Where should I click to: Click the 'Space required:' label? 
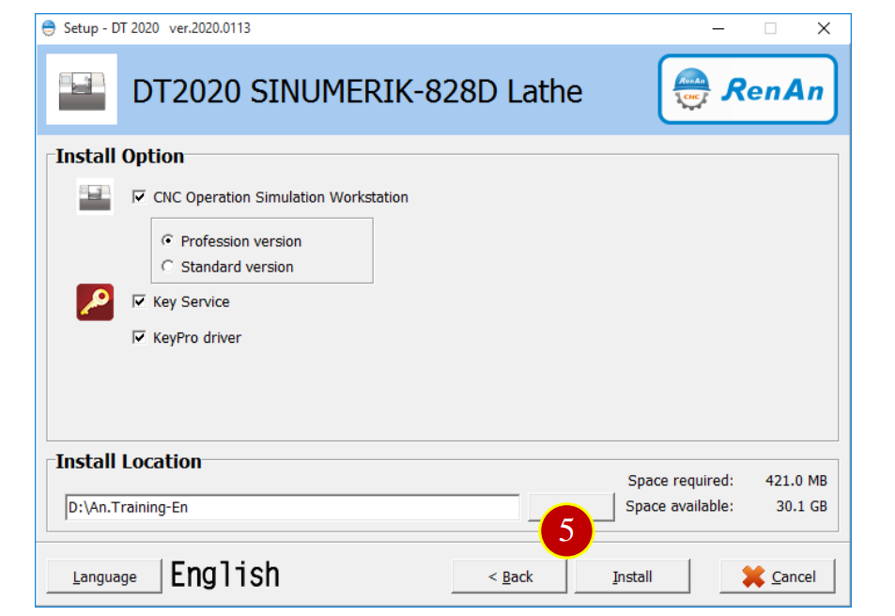680,481
